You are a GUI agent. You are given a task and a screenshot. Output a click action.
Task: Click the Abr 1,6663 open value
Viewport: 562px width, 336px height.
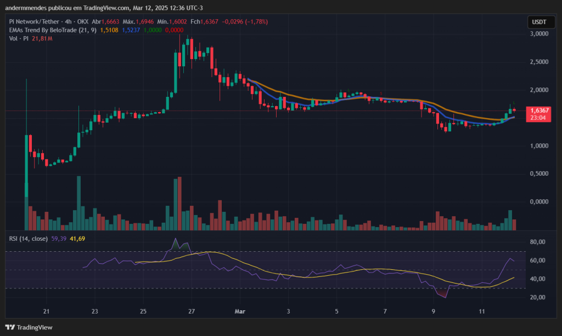105,22
